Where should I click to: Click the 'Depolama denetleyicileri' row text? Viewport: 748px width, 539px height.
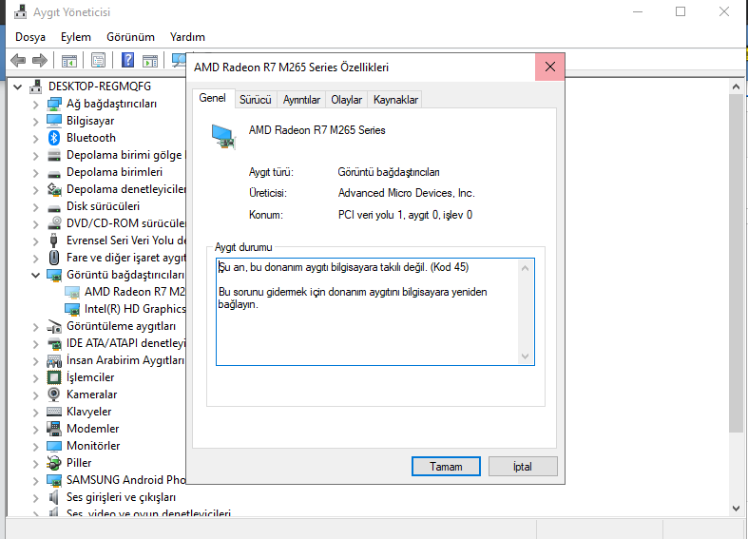[x=126, y=189]
